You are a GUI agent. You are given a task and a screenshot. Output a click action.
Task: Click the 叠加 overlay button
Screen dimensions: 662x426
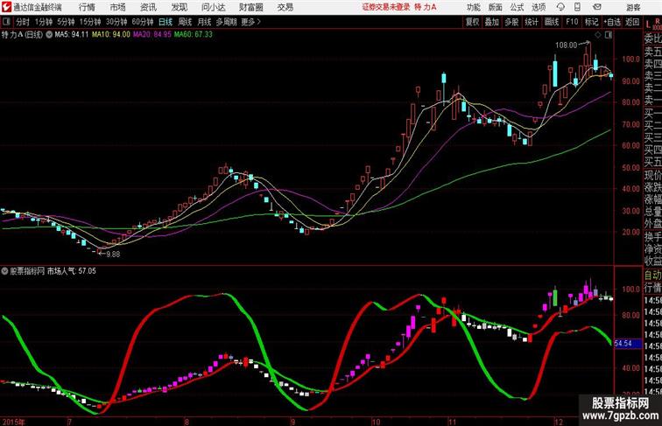pos(492,22)
